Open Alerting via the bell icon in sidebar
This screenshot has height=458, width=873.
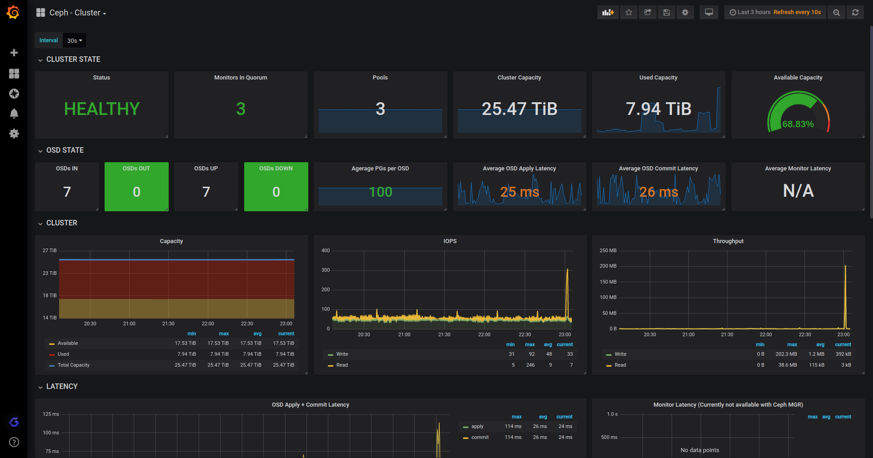point(14,114)
